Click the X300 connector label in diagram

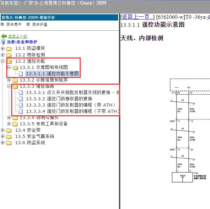point(172,149)
